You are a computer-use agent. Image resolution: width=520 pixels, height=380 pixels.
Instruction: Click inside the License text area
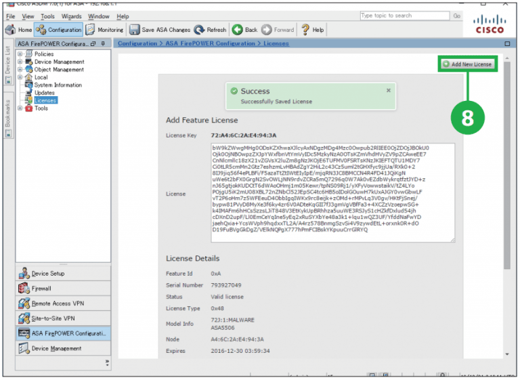coord(332,192)
